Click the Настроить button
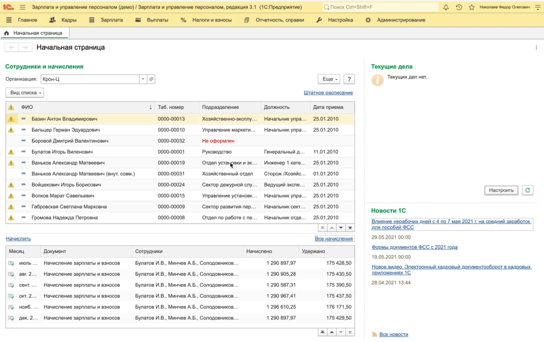Image resolution: width=544 pixels, height=342 pixels. tap(501, 190)
